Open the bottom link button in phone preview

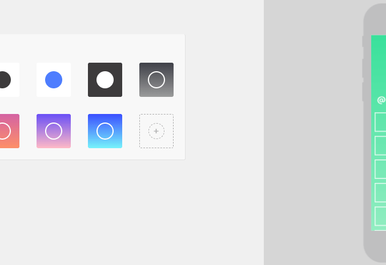pyautogui.click(x=380, y=216)
